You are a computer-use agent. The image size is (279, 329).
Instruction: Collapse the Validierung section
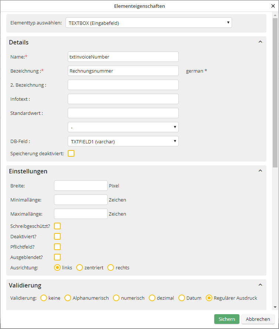coord(260,285)
